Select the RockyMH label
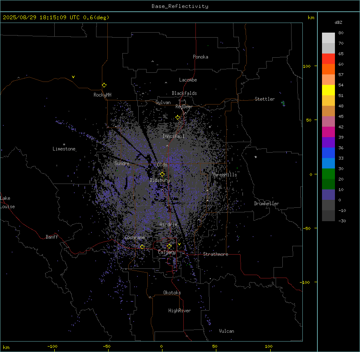 (x=102, y=95)
